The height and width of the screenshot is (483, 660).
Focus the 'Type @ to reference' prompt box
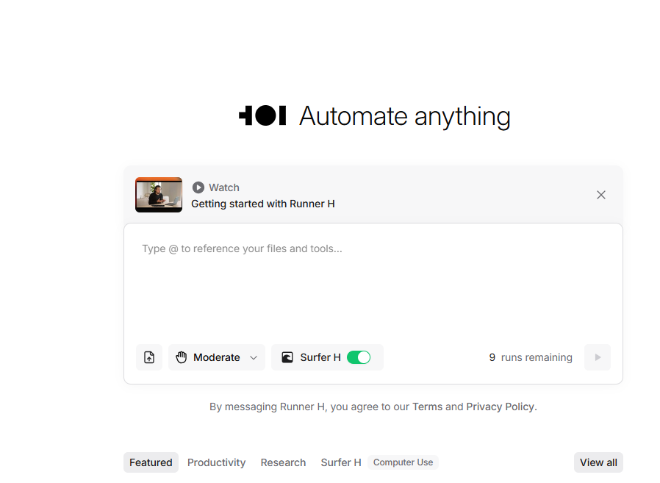[373, 279]
